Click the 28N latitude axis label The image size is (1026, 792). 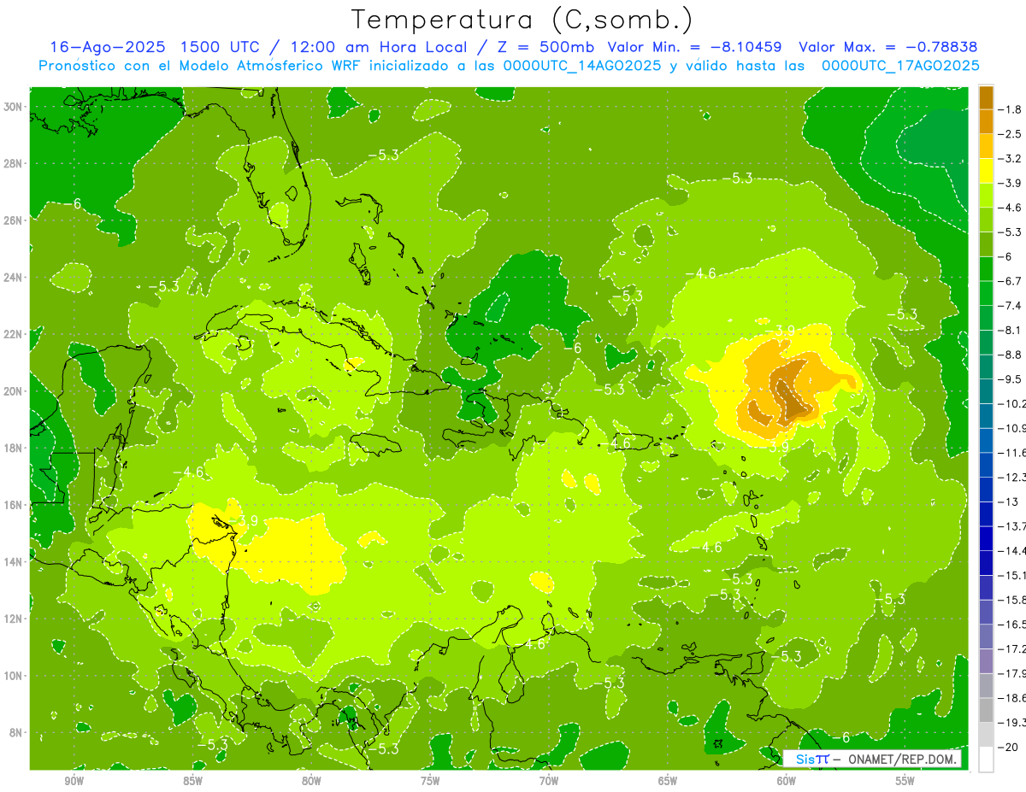pyautogui.click(x=14, y=163)
